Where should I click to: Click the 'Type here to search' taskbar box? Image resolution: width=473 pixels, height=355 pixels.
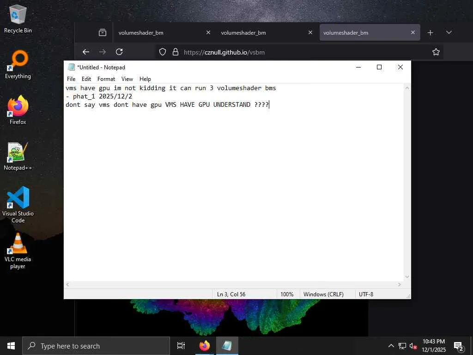click(x=96, y=346)
